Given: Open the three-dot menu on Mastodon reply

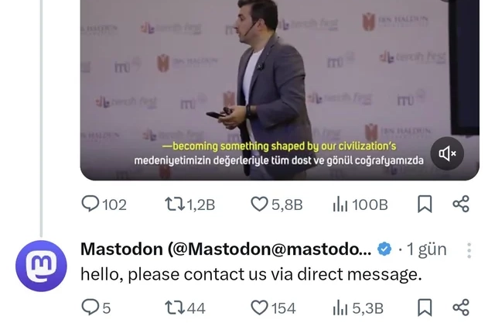Looking at the screenshot, I should pos(469,250).
